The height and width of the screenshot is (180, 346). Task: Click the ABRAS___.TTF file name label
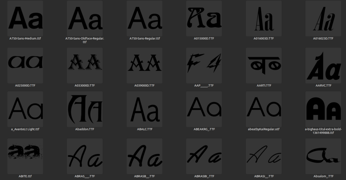tap(85, 176)
